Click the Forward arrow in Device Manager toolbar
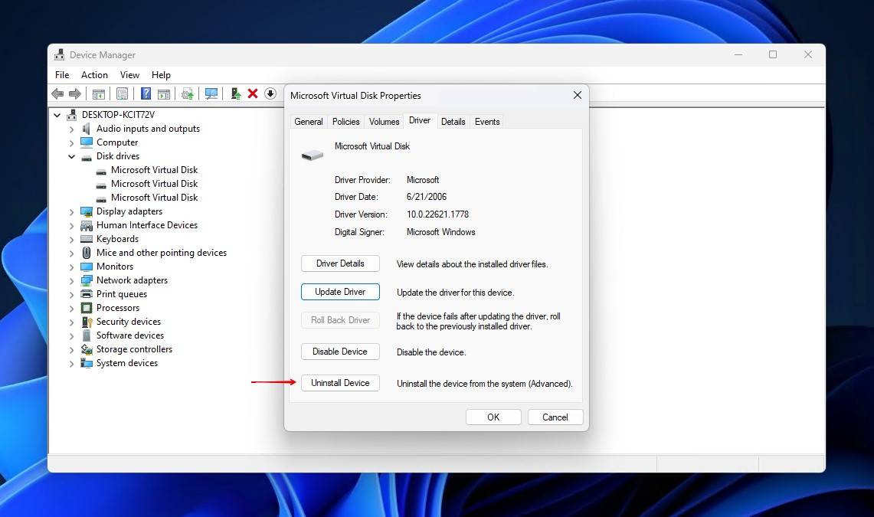 tap(75, 93)
